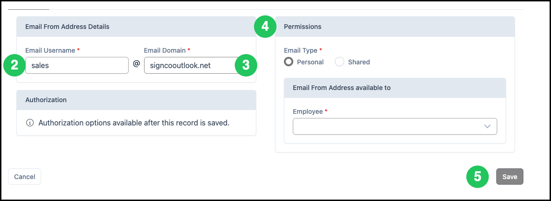Screen dimensions: 551x201
Task: Click the Save button
Action: [x=509, y=176]
